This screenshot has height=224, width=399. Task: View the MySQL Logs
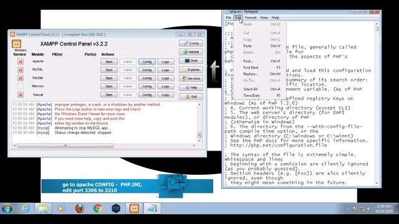(166, 70)
